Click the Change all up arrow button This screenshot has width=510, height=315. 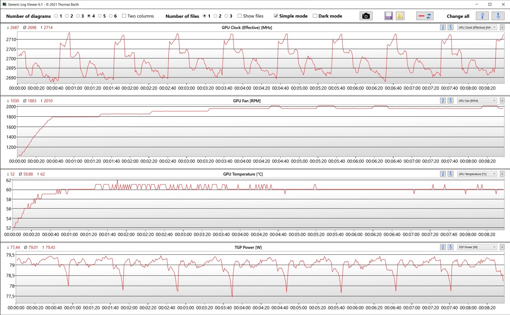coord(482,16)
